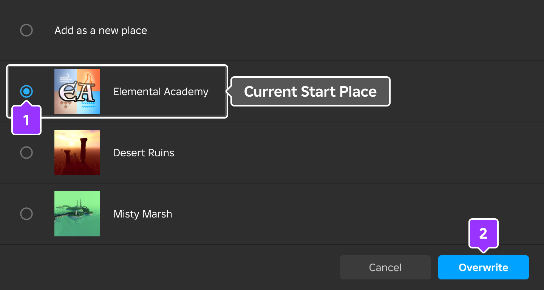Click the glowing sun in Desert Ruins image
Viewport: 544px width, 290px height.
pos(71,144)
